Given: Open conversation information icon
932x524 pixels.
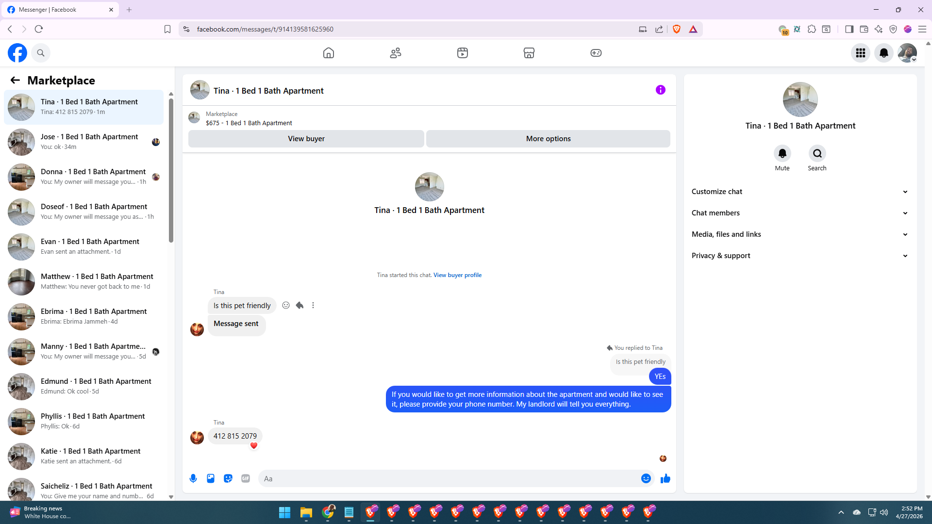Looking at the screenshot, I should pyautogui.click(x=661, y=90).
